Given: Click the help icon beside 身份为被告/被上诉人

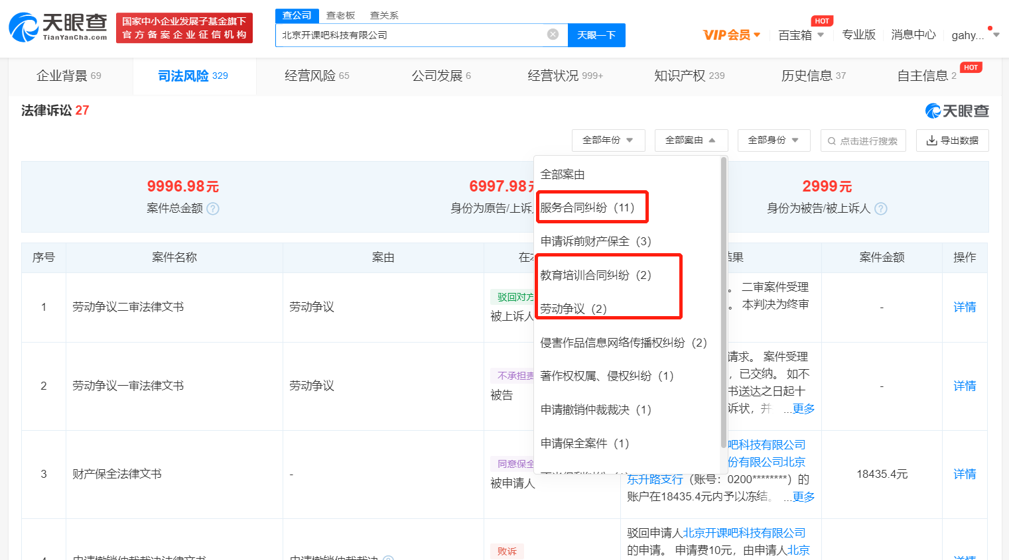Looking at the screenshot, I should 881,209.
